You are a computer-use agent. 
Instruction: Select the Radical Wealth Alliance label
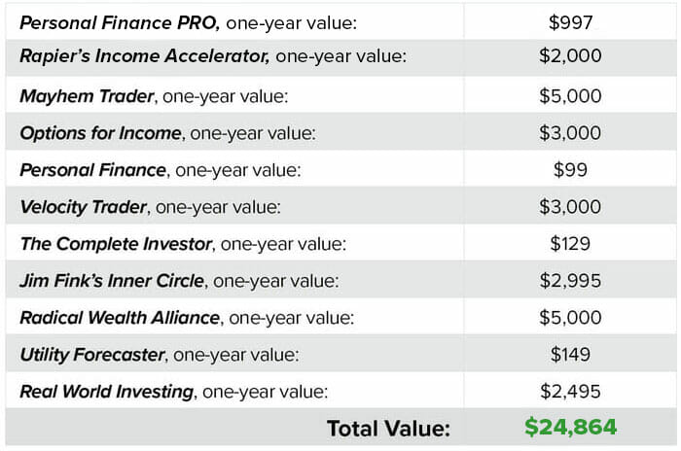coord(120,318)
